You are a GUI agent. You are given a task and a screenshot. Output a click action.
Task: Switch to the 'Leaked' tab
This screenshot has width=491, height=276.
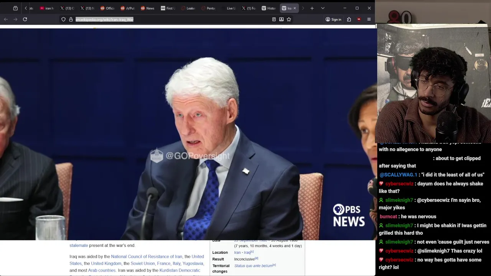pyautogui.click(x=188, y=8)
